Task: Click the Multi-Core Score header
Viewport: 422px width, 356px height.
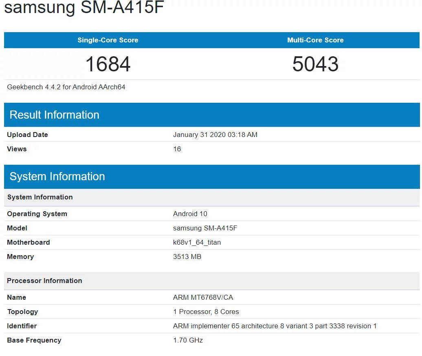Action: [x=315, y=40]
